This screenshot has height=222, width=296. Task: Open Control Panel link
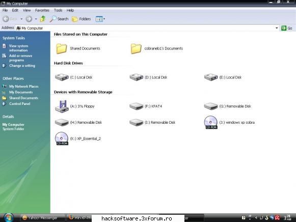click(20, 104)
